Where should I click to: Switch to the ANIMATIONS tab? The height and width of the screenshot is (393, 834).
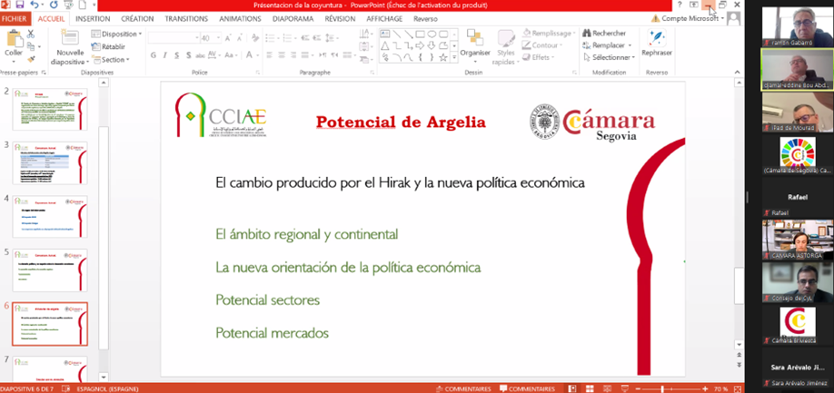(240, 18)
